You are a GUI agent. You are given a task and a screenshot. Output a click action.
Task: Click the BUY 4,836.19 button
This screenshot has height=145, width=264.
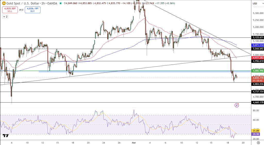point(32,10)
